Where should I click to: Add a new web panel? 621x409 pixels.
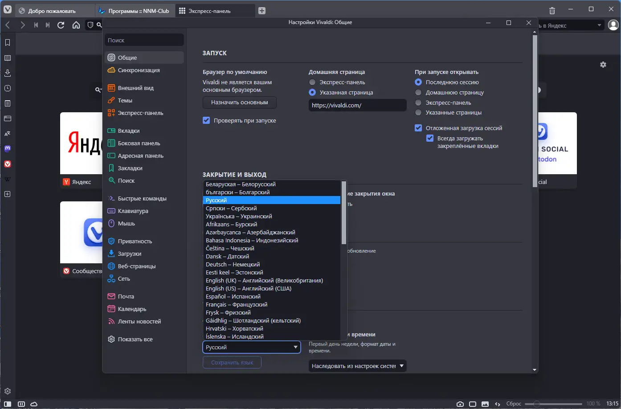click(8, 194)
